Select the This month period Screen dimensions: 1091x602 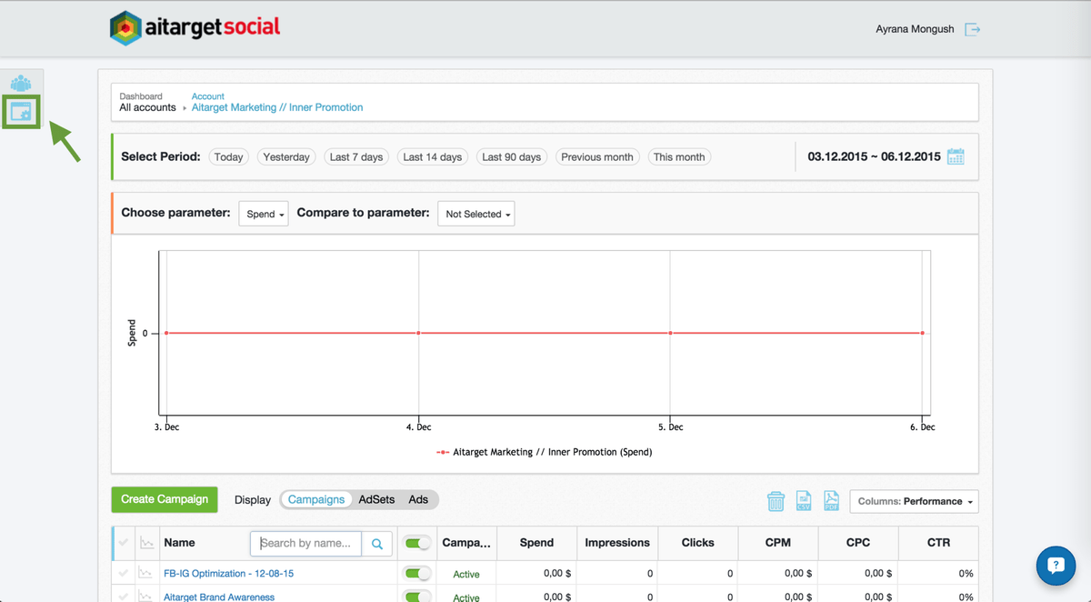pyautogui.click(x=679, y=157)
